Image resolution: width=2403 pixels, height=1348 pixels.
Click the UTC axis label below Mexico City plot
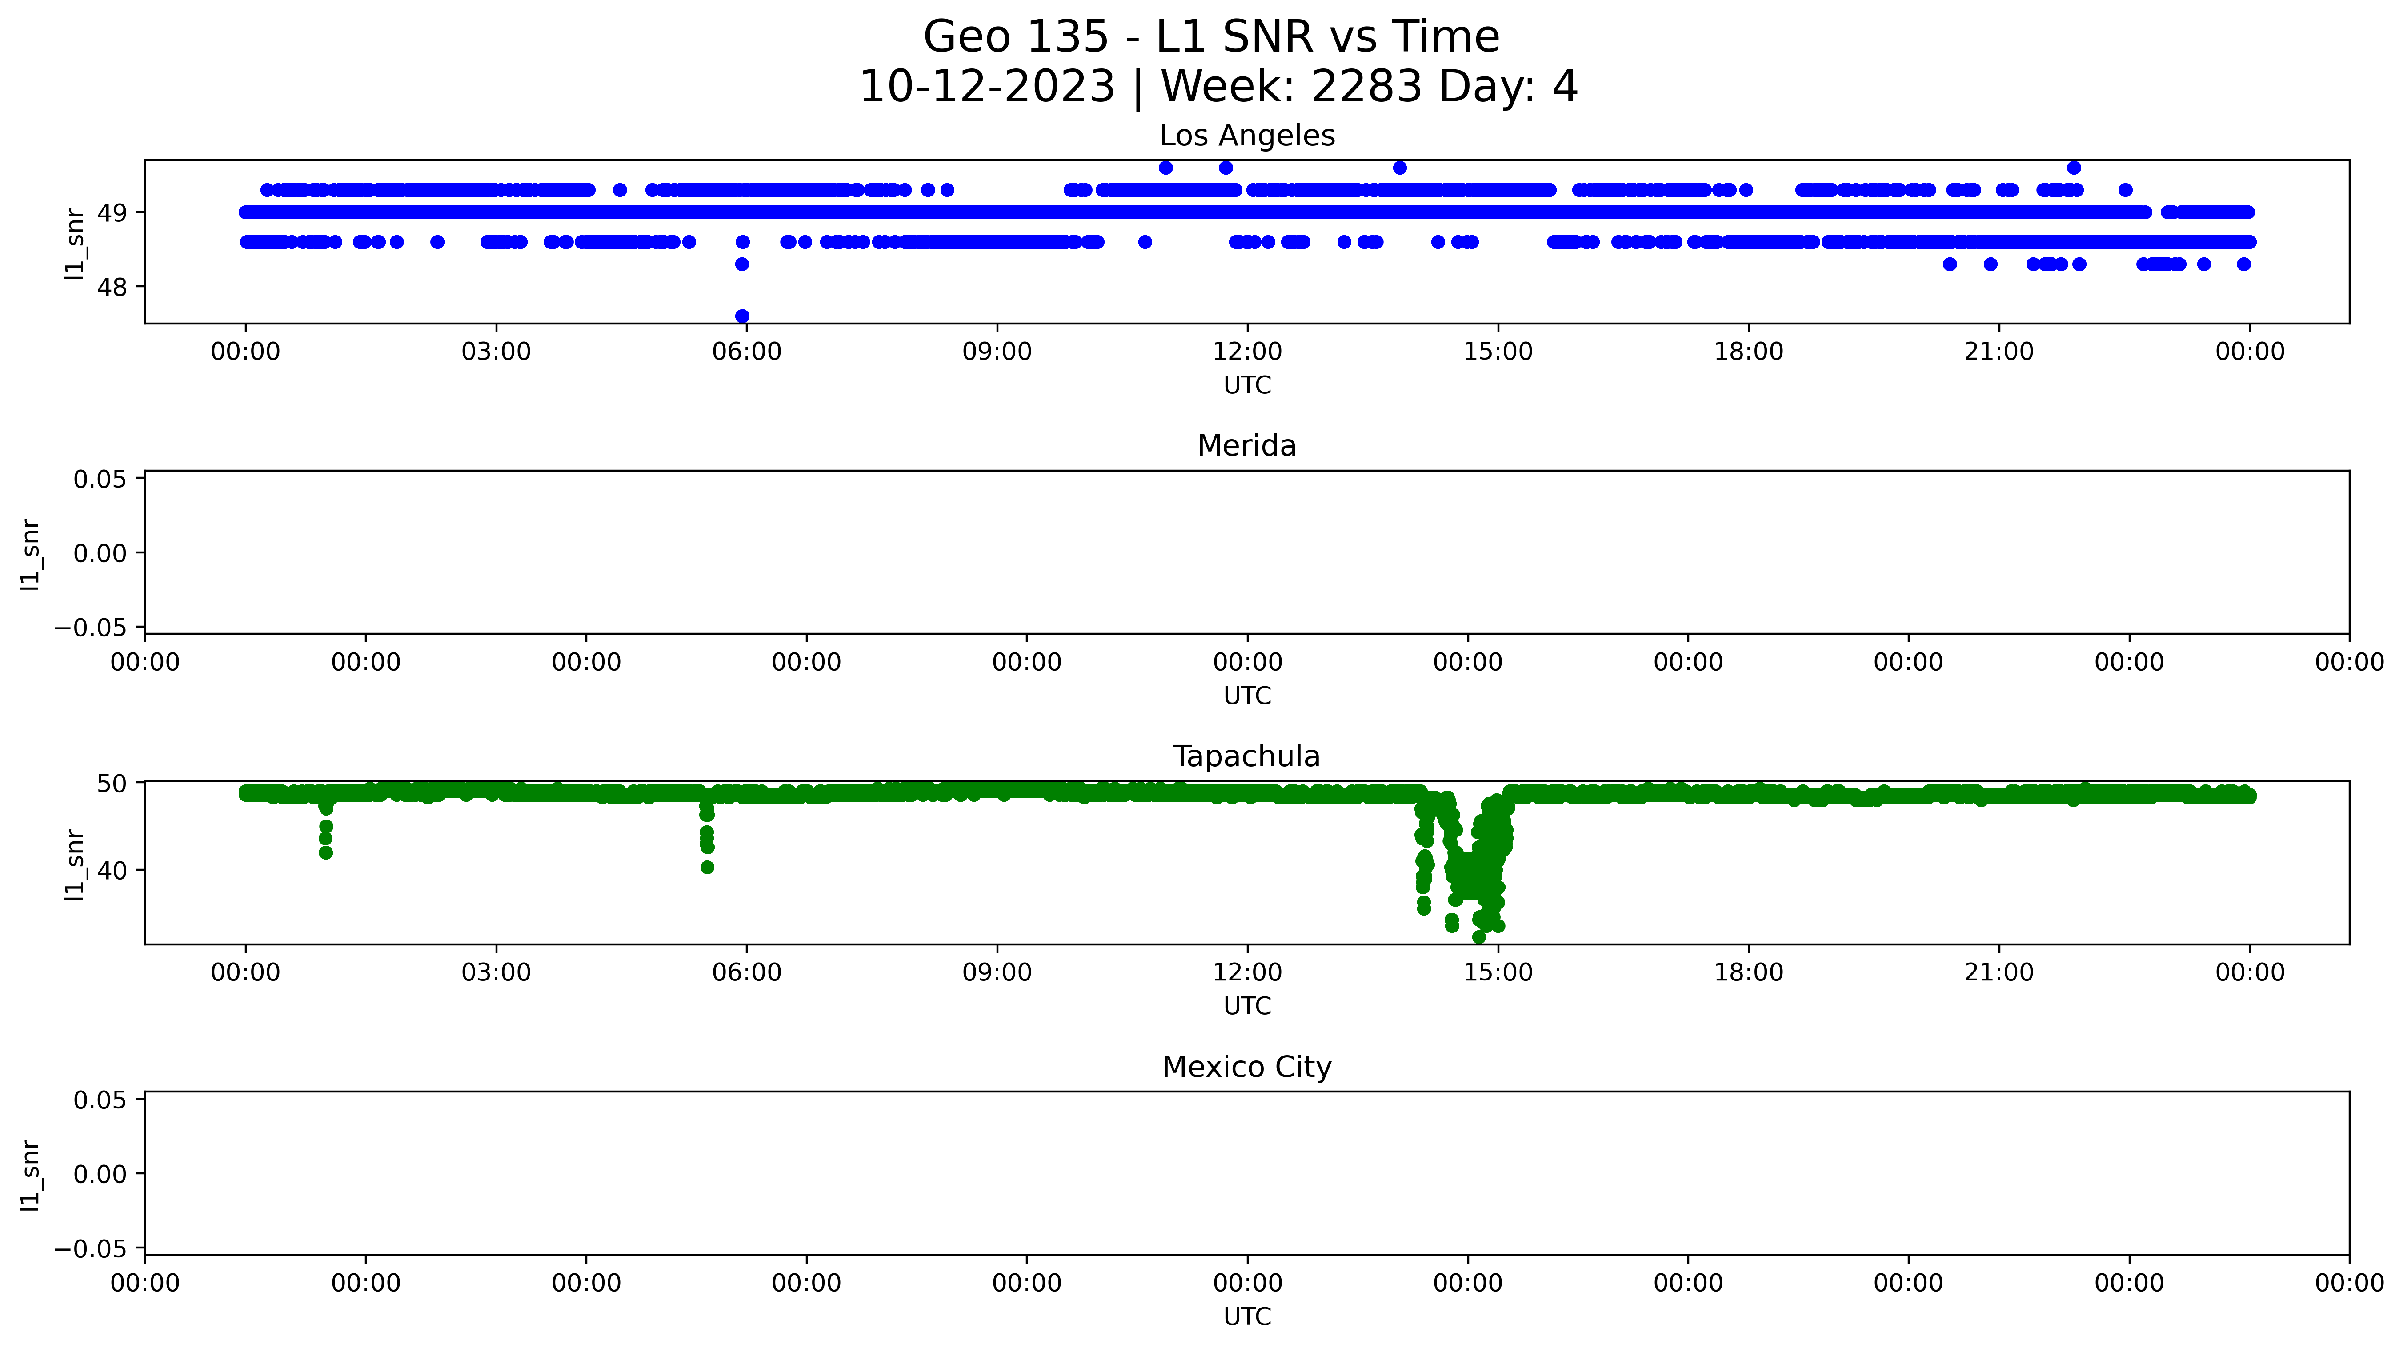tap(1247, 1316)
